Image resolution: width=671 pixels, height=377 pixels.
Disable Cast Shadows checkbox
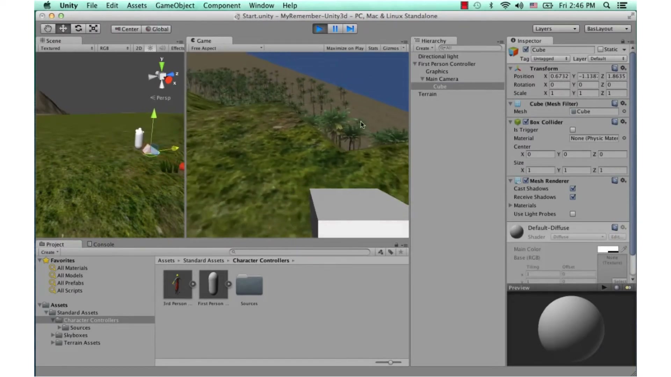pos(572,188)
